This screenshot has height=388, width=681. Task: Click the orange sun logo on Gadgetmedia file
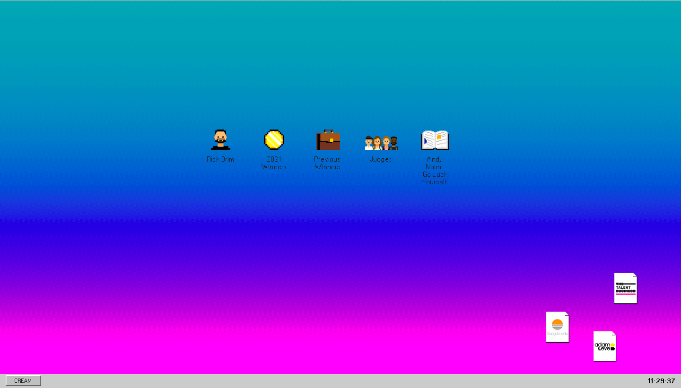[x=557, y=324]
